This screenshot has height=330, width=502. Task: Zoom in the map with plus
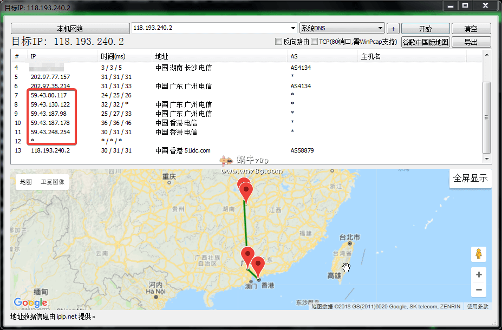[478, 275]
